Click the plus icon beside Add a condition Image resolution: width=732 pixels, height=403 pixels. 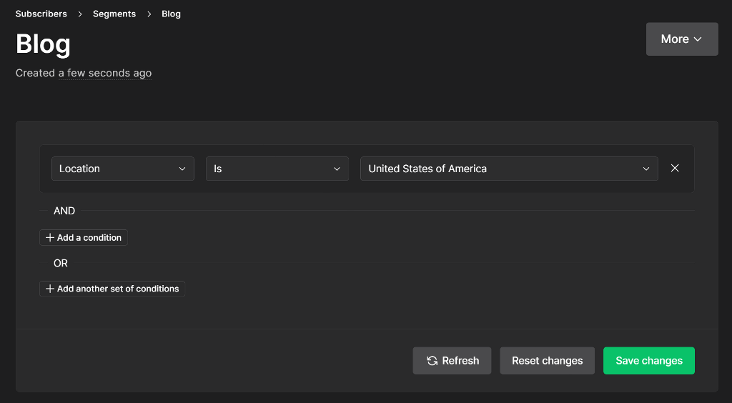(x=49, y=238)
